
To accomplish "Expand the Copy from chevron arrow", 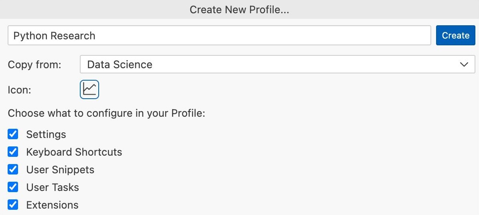I will (x=464, y=65).
